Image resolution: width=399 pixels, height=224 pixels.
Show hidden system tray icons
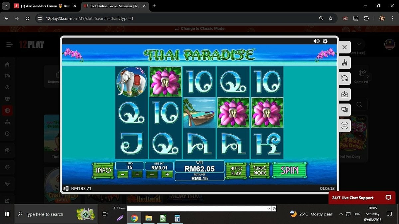340,214
